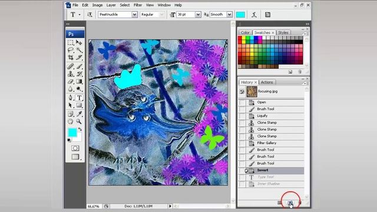Set history brush source to Liquify state
377x212 pixels.
(x=242, y=116)
